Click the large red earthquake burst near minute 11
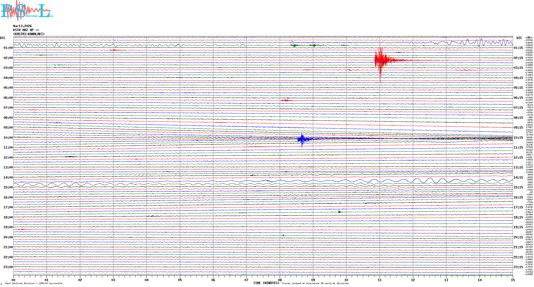Image resolution: width=534 pixels, height=287 pixels. click(x=380, y=61)
